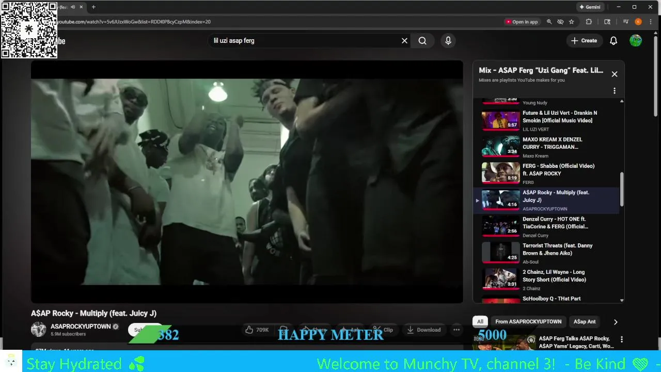Like the video showing 709K likes
Screen dimensions: 661x372
pos(257,330)
